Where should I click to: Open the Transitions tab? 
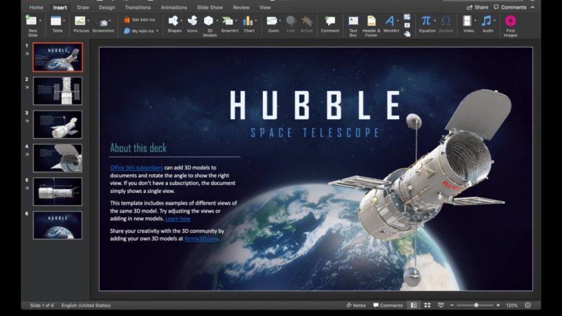point(138,7)
